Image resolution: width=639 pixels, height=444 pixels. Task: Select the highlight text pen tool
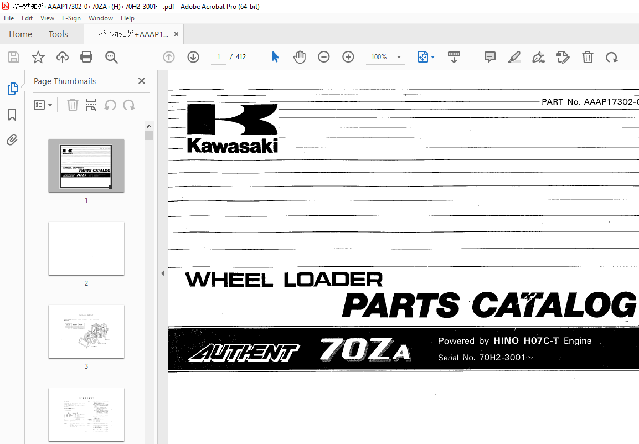[x=514, y=57]
